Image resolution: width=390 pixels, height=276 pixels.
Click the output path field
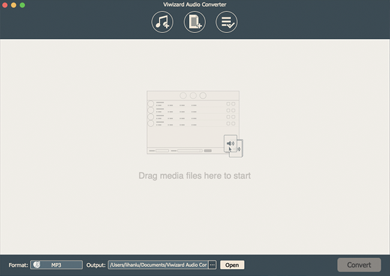158,265
